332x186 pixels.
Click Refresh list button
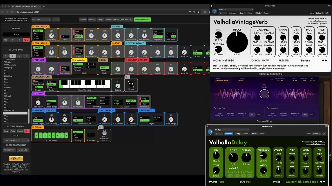tap(9, 150)
